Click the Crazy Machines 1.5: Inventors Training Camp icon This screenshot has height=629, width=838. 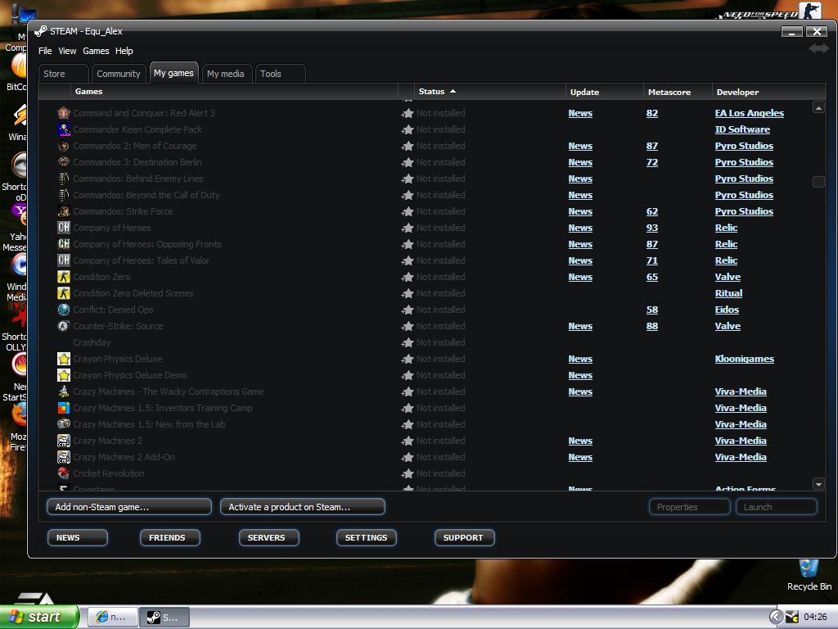64,408
